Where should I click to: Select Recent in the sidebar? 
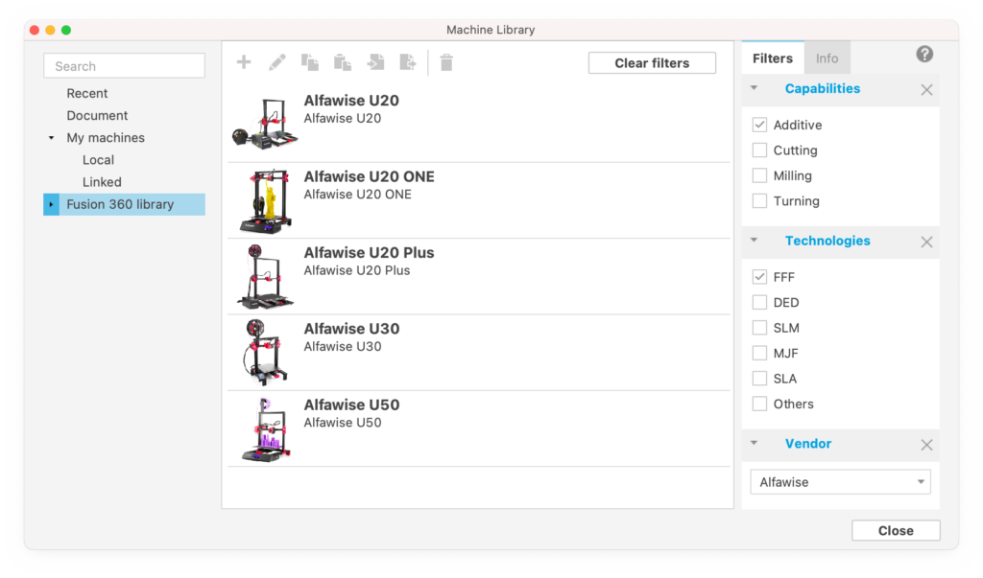(x=87, y=93)
